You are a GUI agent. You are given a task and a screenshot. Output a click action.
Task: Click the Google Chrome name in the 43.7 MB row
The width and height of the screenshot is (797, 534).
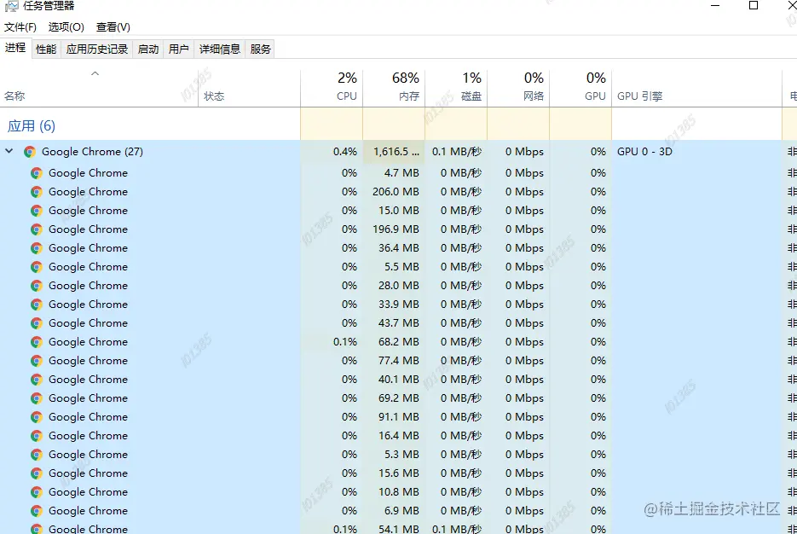[x=88, y=323]
